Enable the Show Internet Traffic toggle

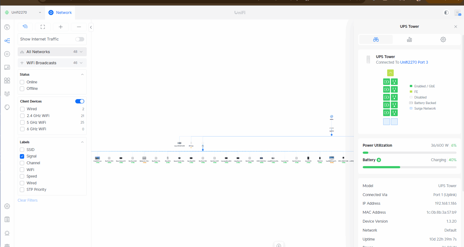[80, 39]
